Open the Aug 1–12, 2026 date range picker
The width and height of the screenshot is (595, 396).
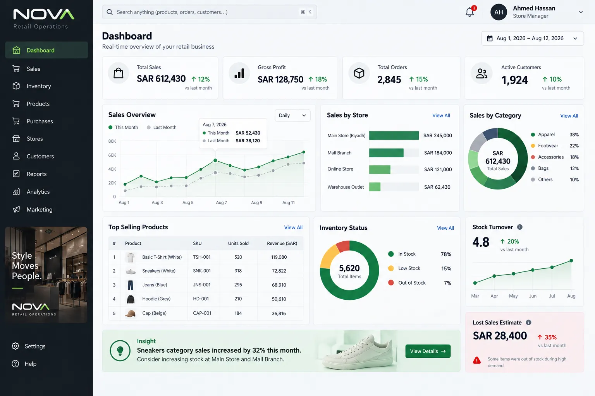pos(532,38)
